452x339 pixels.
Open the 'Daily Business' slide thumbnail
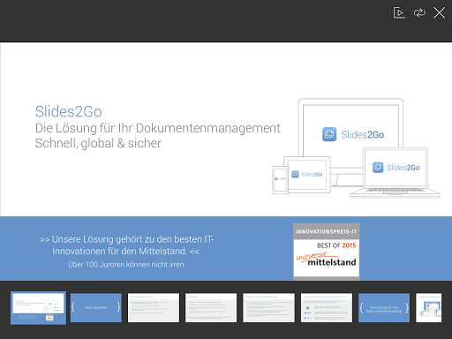pos(96,307)
